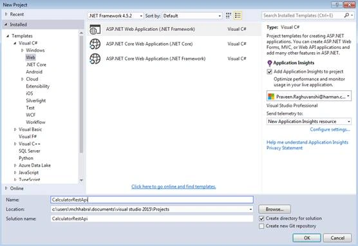Click the template tree scroll down arrow
This screenshot has height=246, width=358.
(x=81, y=180)
